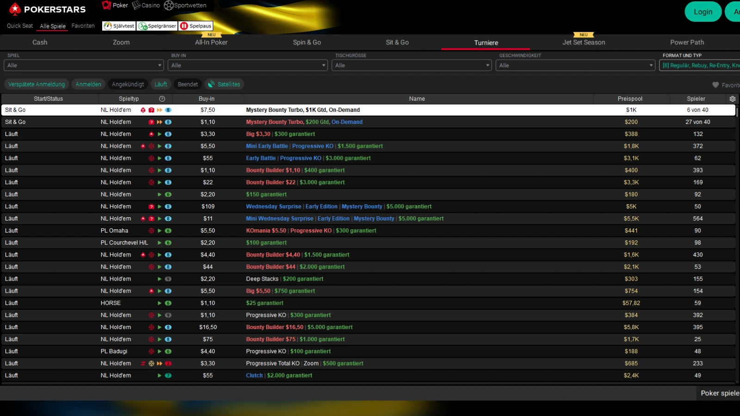Switch to the Spin & Go tab
The height and width of the screenshot is (416, 740).
pyautogui.click(x=307, y=42)
